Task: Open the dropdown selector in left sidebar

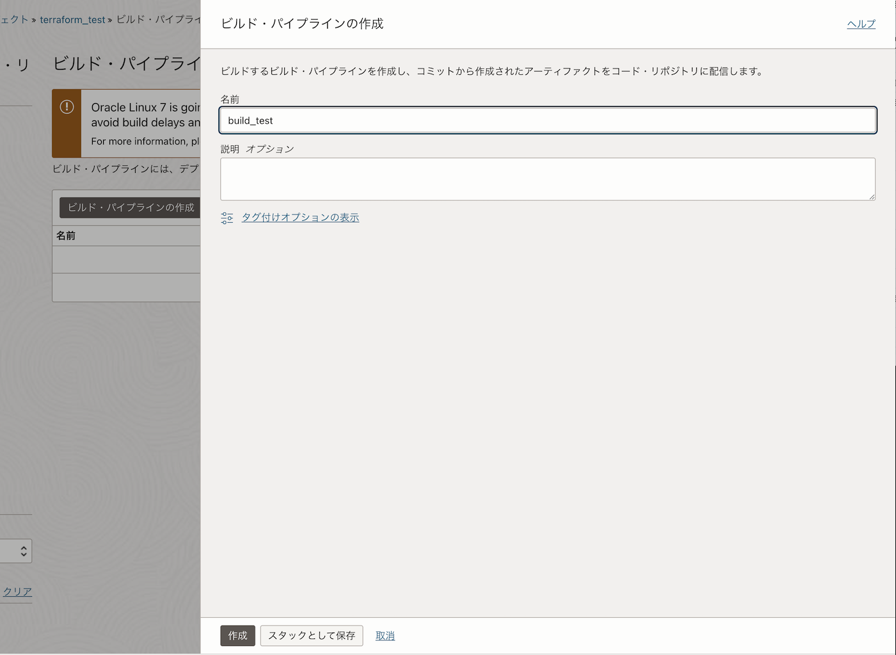Action: (16, 551)
